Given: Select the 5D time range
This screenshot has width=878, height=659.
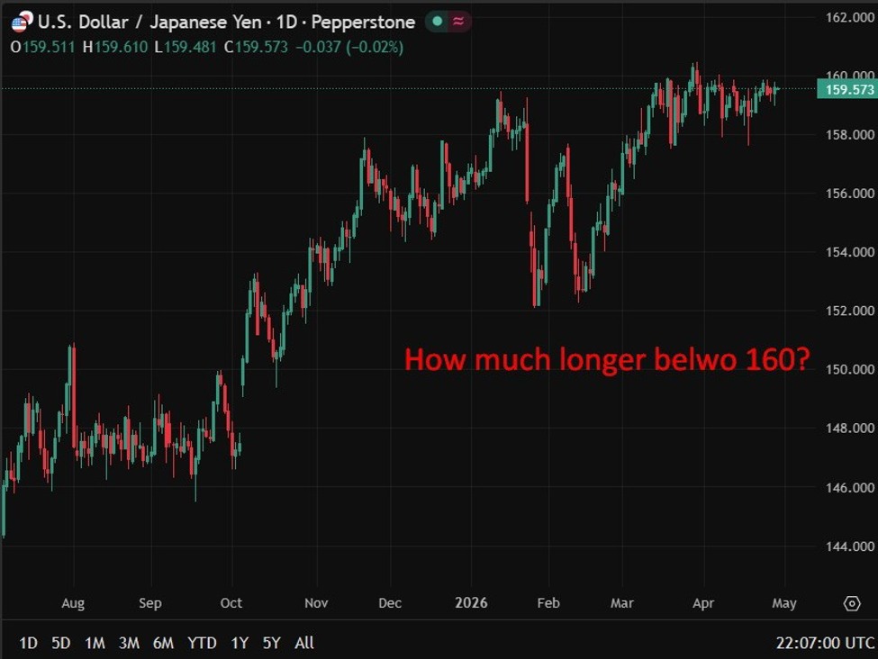Looking at the screenshot, I should 61,643.
